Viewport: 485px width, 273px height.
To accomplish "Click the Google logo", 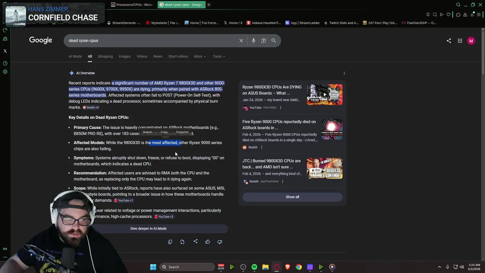I will [x=41, y=40].
